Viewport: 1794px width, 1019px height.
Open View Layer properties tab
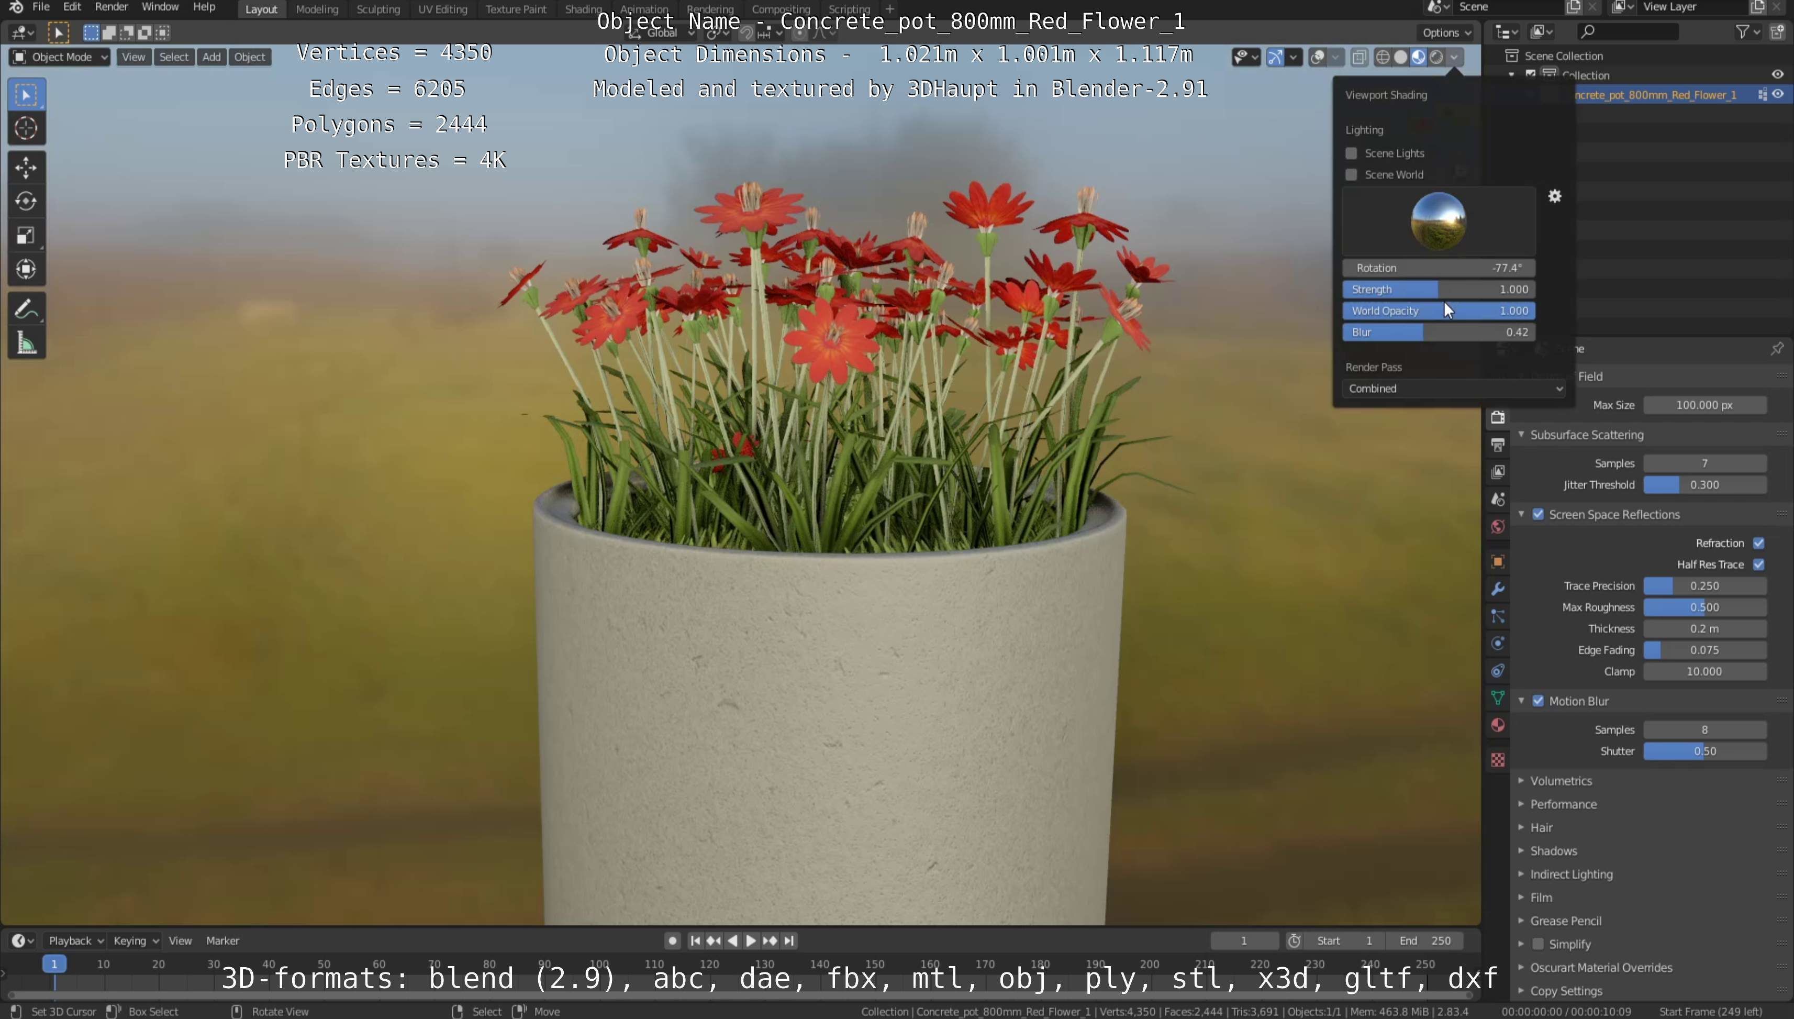1497,472
